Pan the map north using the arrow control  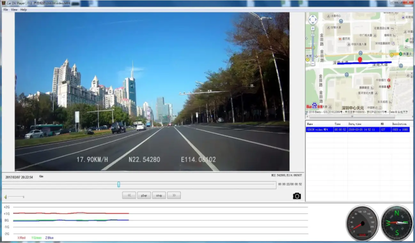(313, 17)
